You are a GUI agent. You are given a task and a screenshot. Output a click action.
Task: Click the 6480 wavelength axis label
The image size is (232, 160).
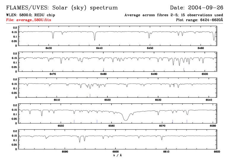(x=104, y=74)
